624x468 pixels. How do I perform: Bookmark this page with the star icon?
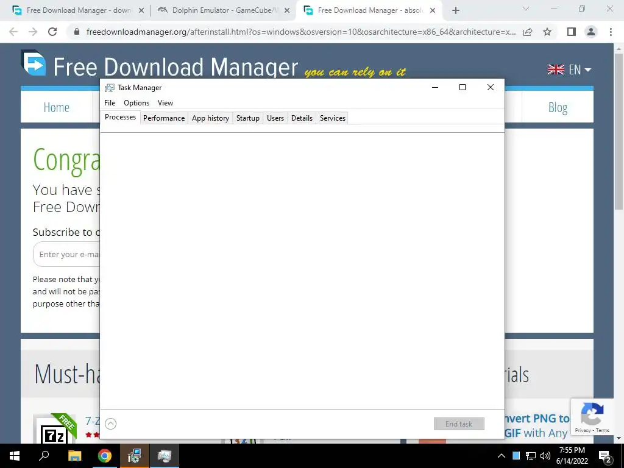[547, 32]
